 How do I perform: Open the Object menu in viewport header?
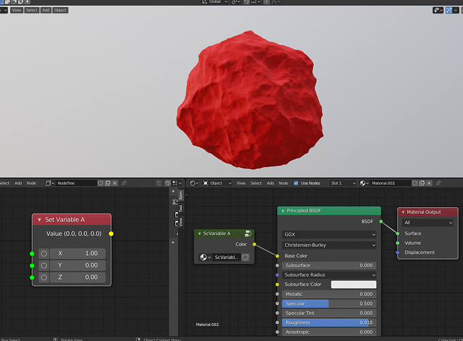point(60,10)
